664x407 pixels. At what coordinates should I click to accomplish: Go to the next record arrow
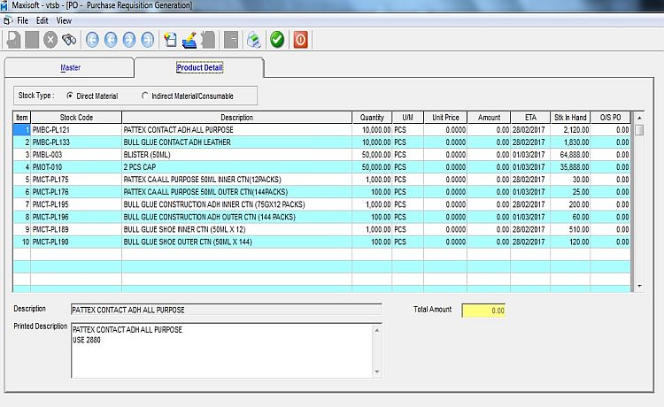(129, 40)
